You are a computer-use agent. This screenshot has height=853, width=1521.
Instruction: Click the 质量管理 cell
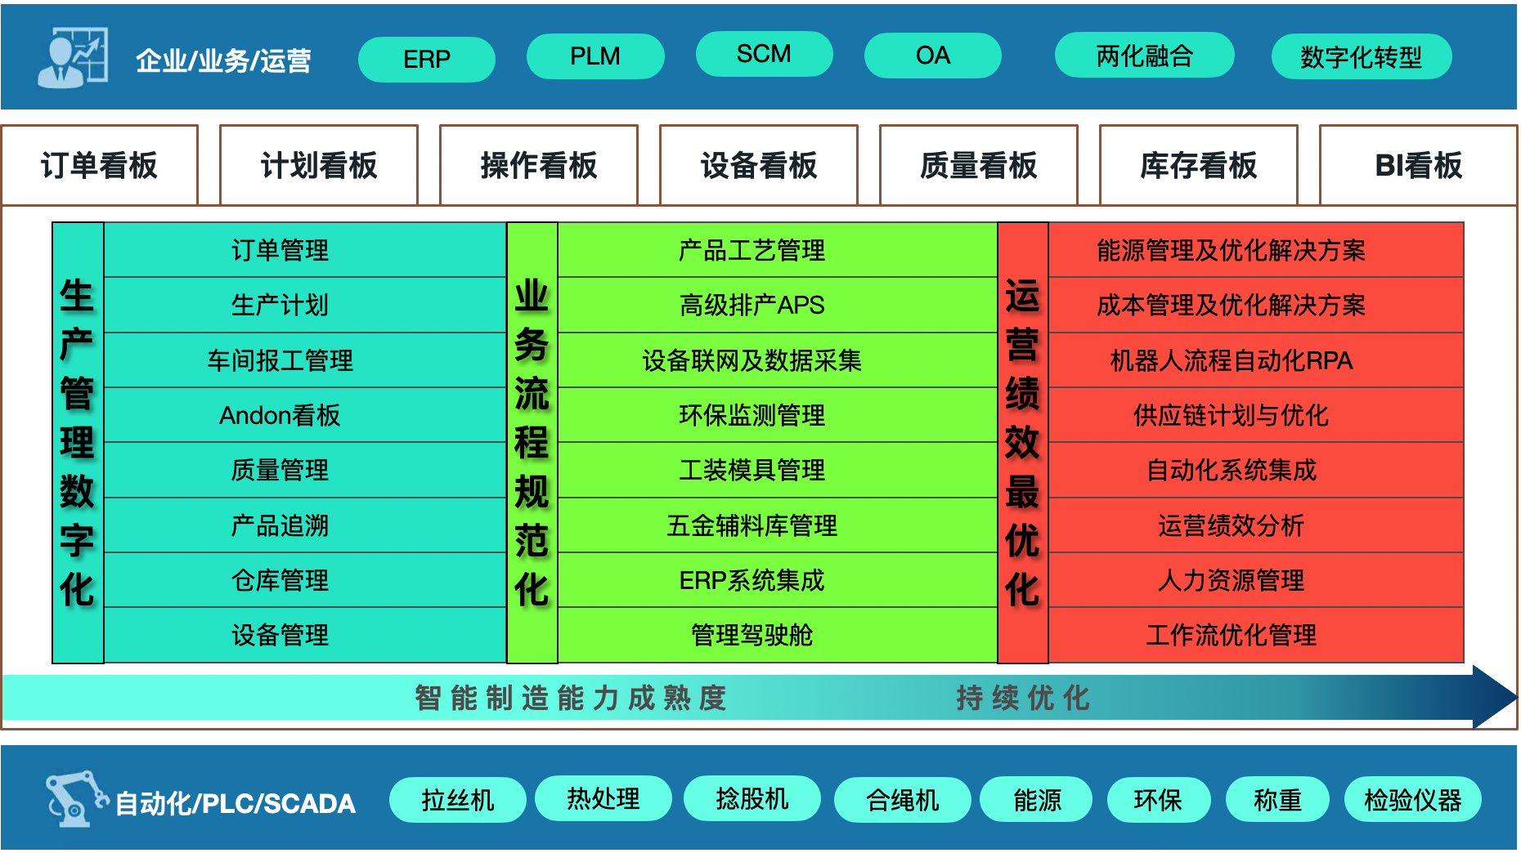(x=305, y=470)
